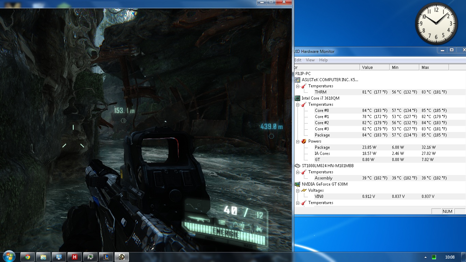Click the thermometer icon under ASUSTeK COMPUTER
The image size is (466, 262).
304,86
